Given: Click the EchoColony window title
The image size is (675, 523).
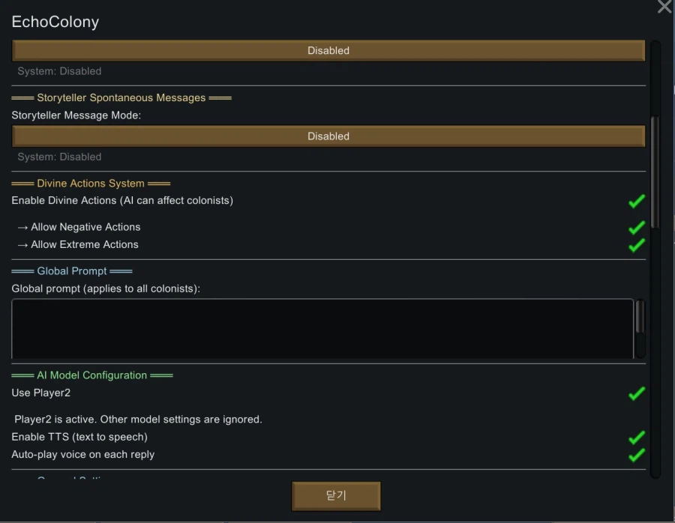Looking at the screenshot, I should click(55, 22).
